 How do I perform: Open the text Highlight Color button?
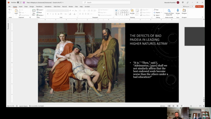click(x=70, y=14)
